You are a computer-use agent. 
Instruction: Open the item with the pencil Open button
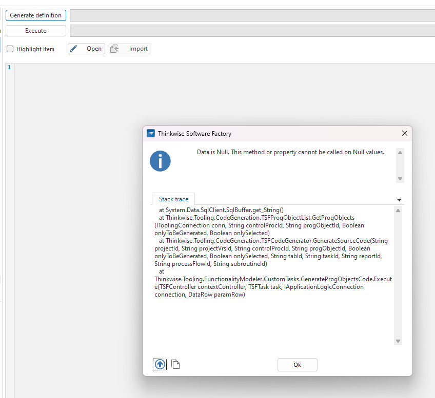coord(86,49)
